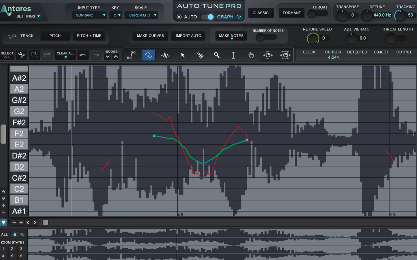This screenshot has width=417, height=260.
Task: Collapse the lower waveform panel triangle
Action: [x=3, y=223]
